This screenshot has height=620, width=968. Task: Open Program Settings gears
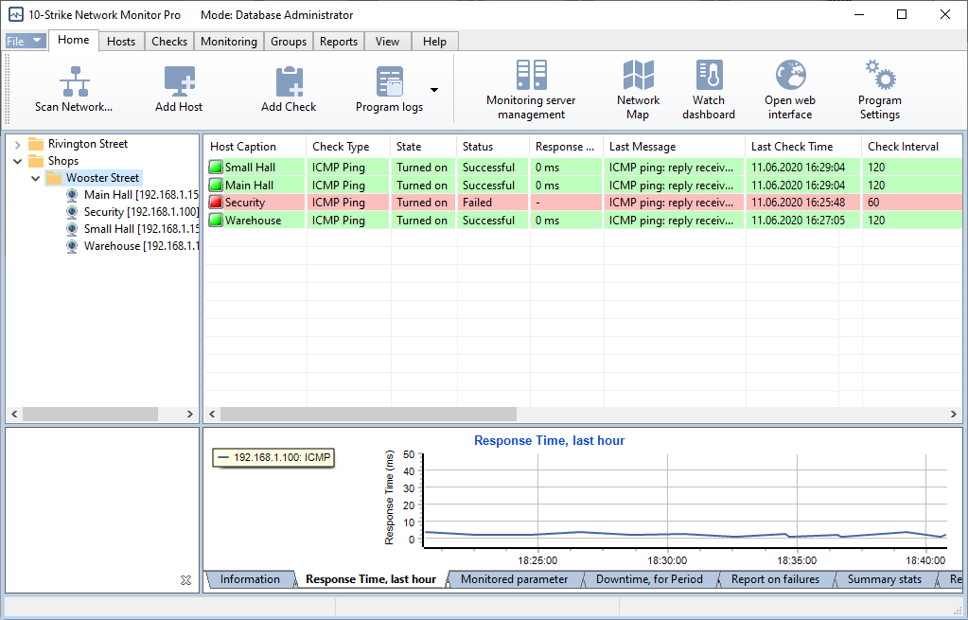(x=880, y=75)
